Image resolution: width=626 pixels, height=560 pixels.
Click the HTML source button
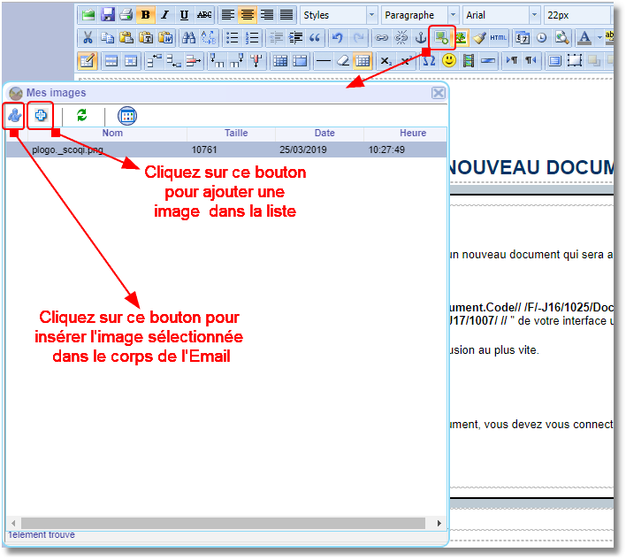point(499,38)
